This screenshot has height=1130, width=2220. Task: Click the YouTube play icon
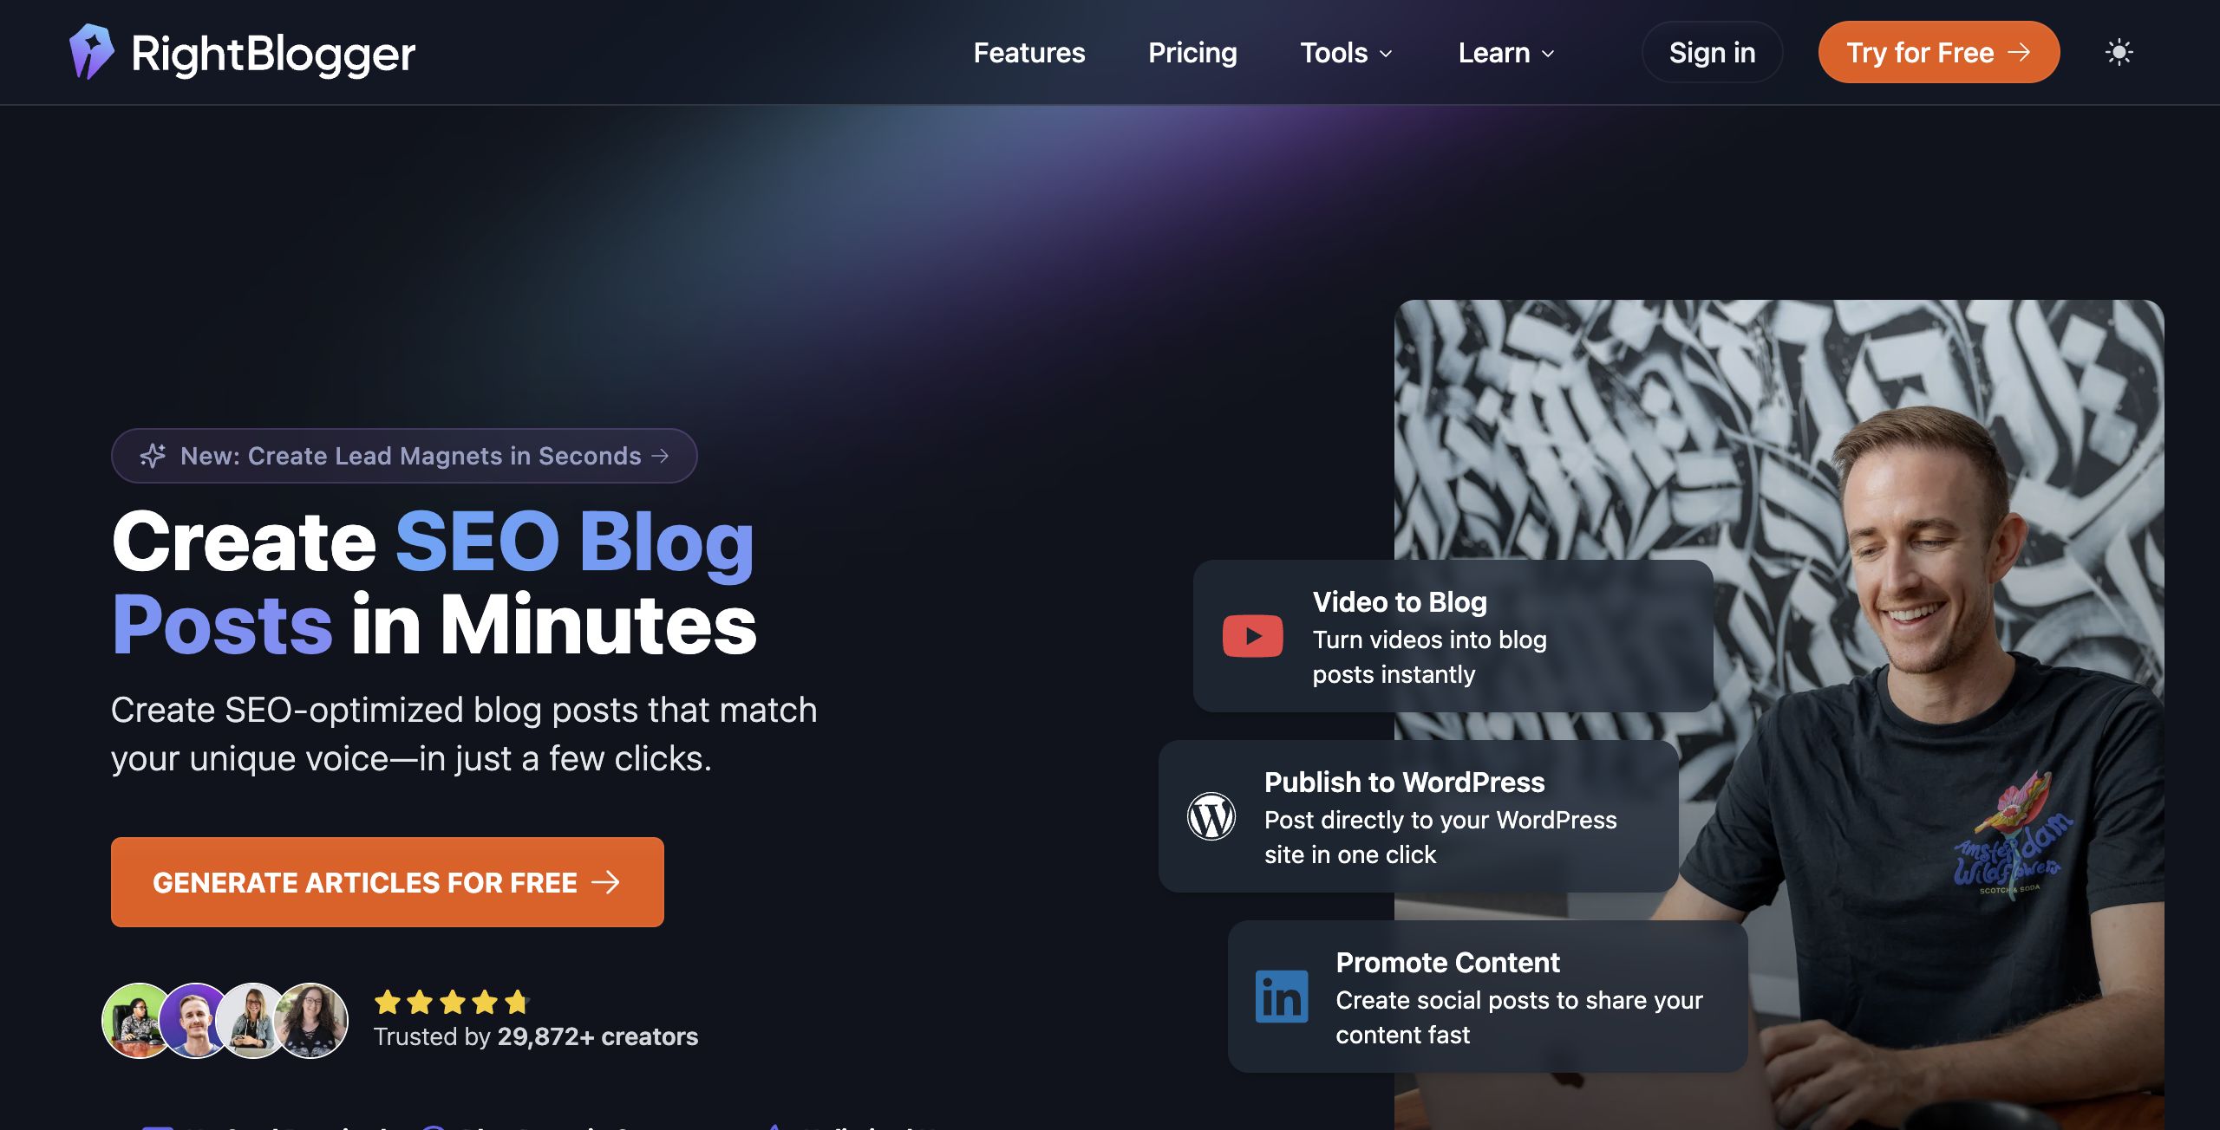point(1252,636)
